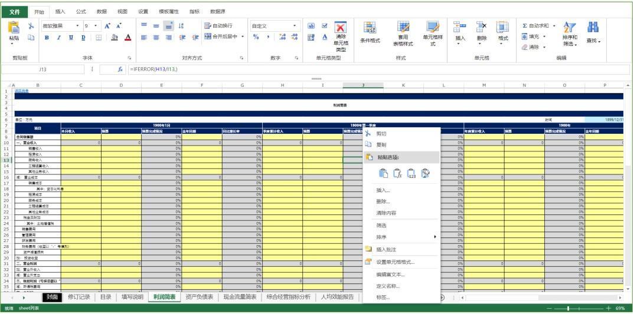Switch to the Formulas (公式) ribbon tab

[81, 12]
